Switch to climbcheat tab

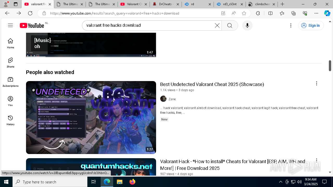pyautogui.click(x=262, y=4)
